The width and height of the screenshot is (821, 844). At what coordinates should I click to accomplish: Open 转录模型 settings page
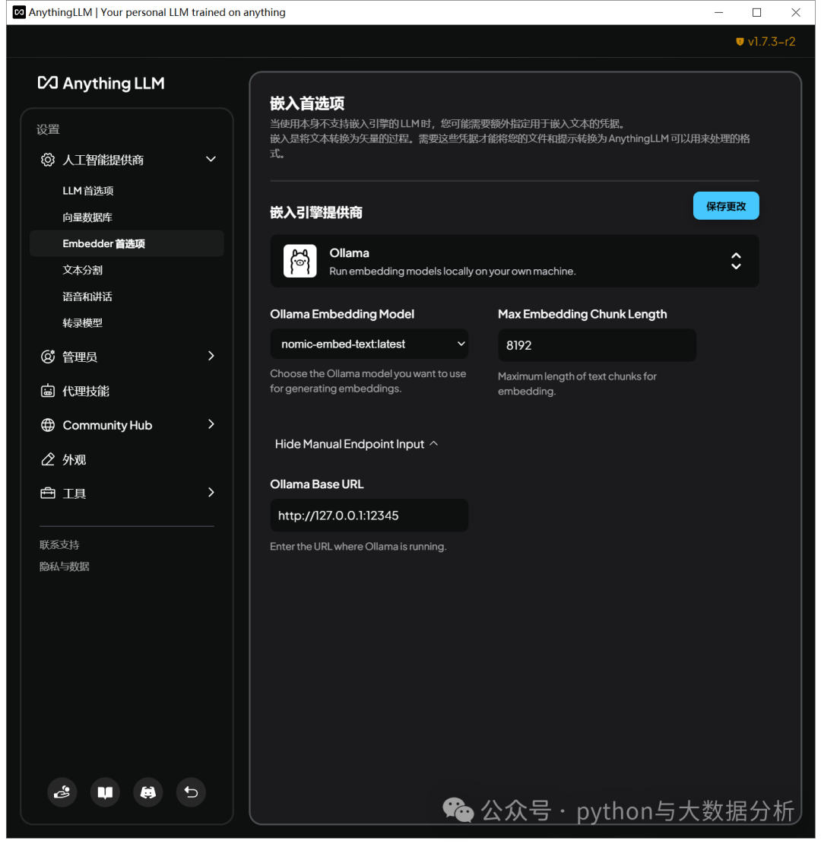pos(82,322)
